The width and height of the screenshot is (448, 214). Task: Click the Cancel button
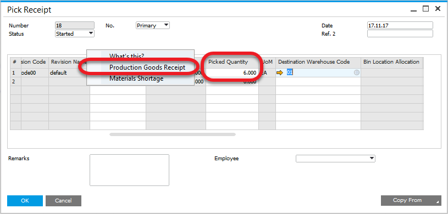[x=63, y=201]
